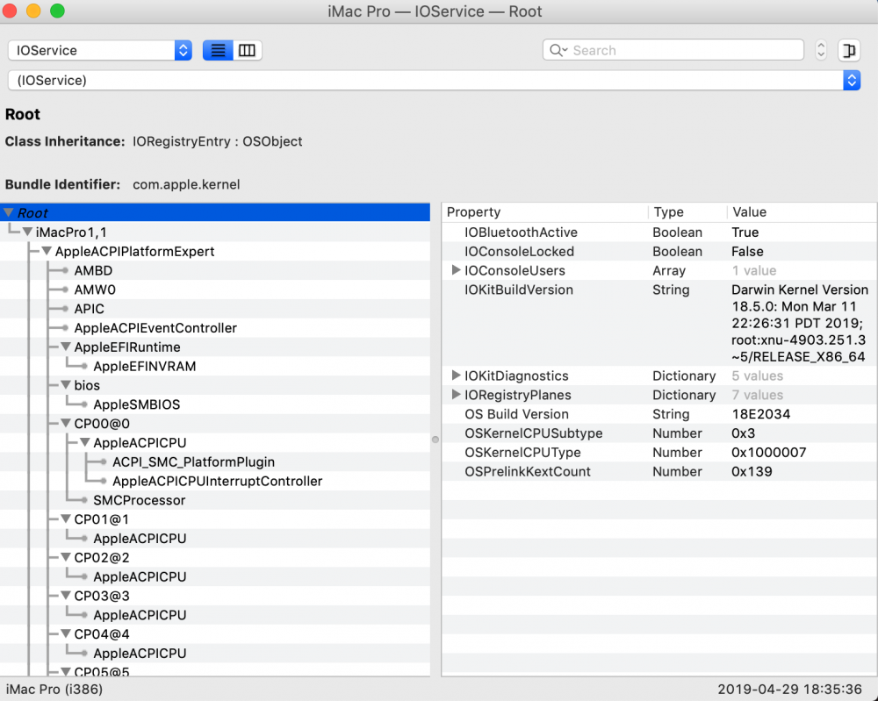Screen dimensions: 878x701
Task: Expand the IORegistryPlanes dictionary property
Action: pyautogui.click(x=456, y=395)
